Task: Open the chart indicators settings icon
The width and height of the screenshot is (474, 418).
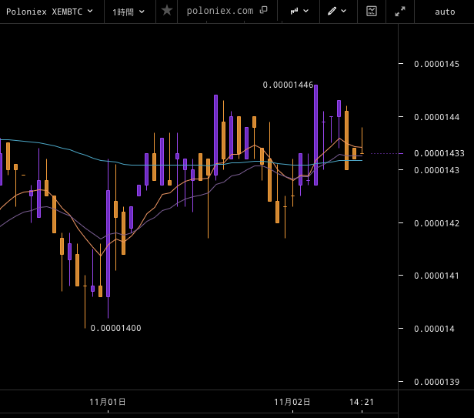Action: tap(371, 12)
